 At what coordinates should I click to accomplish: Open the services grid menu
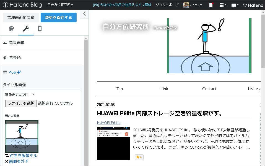coord(223,5)
